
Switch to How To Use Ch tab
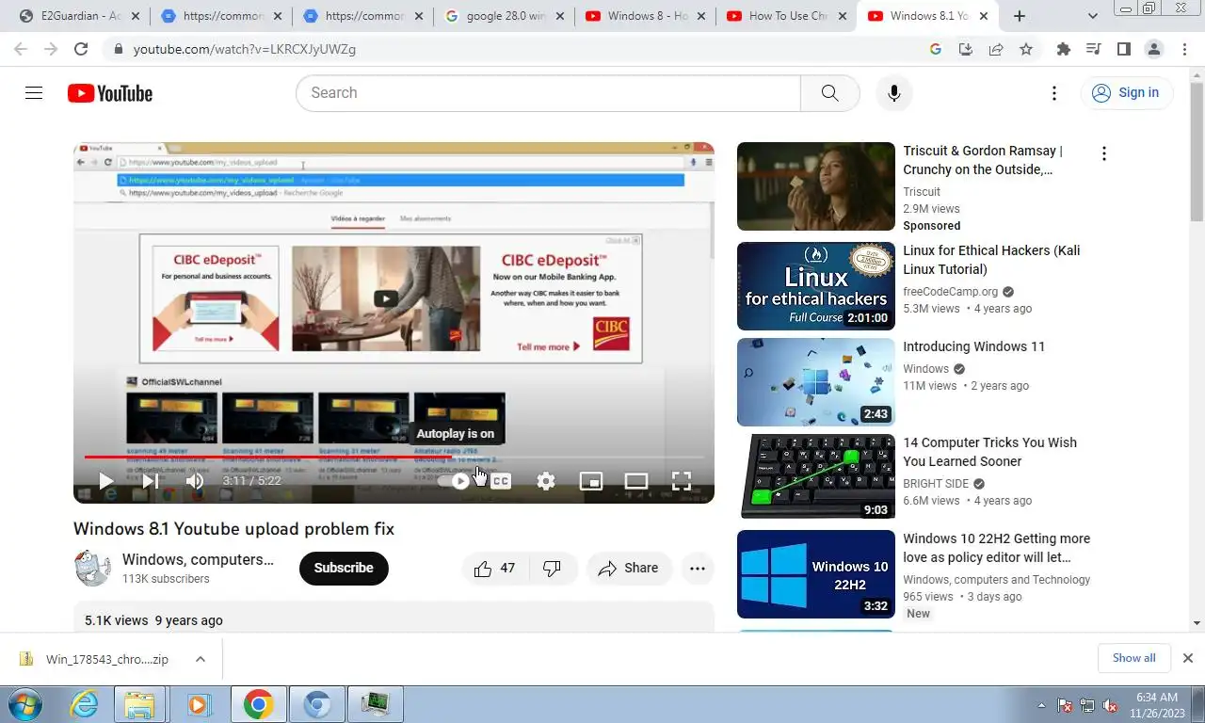(786, 16)
